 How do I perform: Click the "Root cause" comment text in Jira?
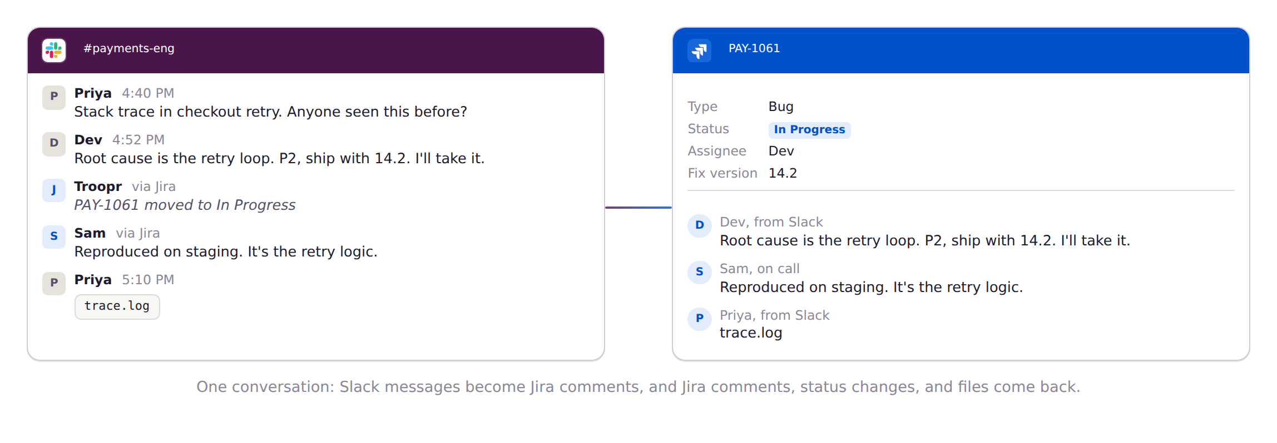coord(925,241)
